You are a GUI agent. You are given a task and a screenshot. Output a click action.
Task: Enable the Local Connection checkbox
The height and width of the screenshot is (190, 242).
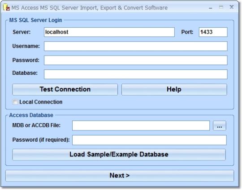(x=15, y=102)
